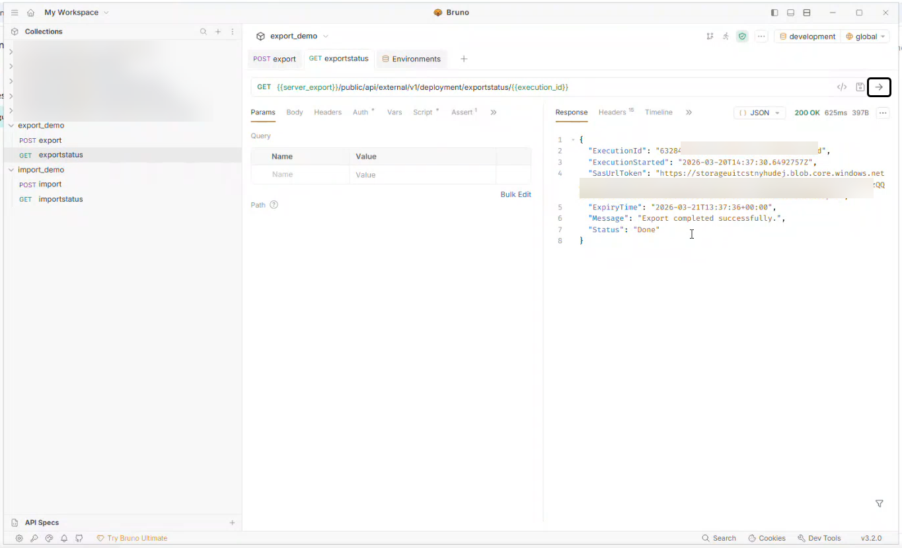The image size is (902, 548).
Task: Click the Bulk Edit link
Action: pos(515,194)
